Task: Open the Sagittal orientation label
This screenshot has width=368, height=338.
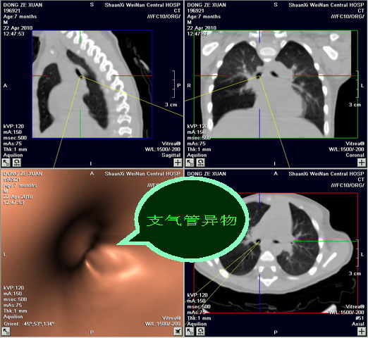Action: [171, 155]
